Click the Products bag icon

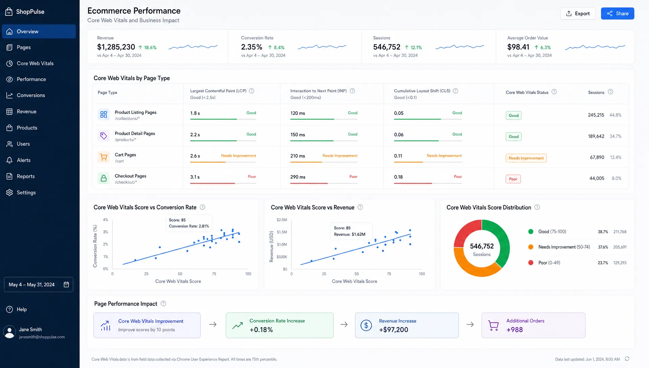pos(9,128)
